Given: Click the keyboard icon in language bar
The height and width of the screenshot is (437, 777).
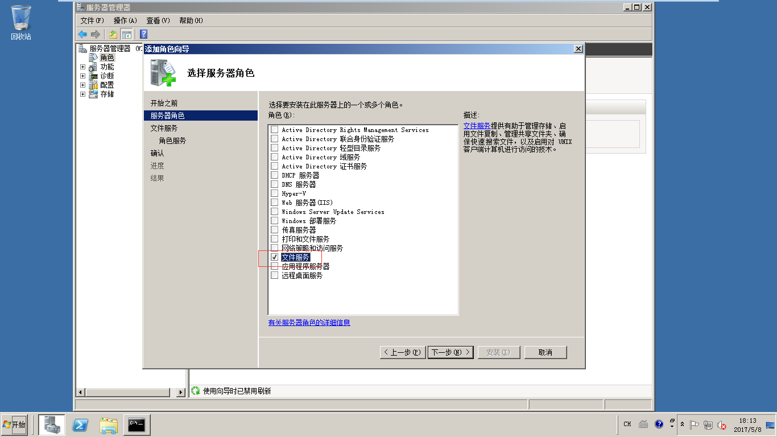Looking at the screenshot, I should click(643, 424).
